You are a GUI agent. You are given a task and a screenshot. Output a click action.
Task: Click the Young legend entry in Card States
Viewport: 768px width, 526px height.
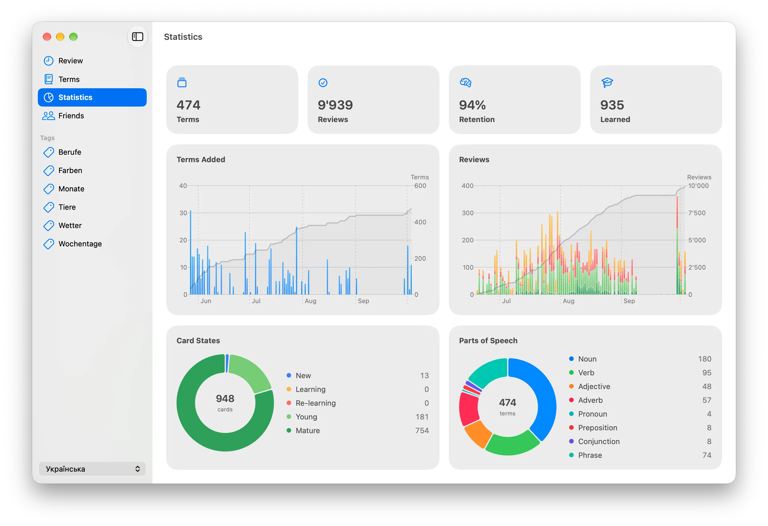pyautogui.click(x=357, y=417)
